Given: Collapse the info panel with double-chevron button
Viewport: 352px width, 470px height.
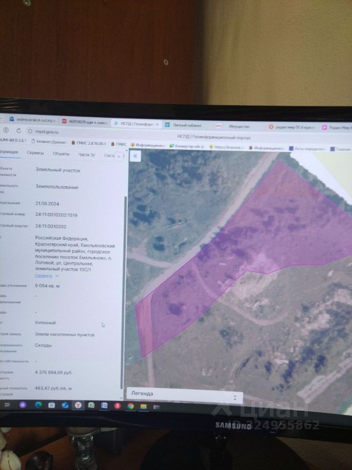Looking at the screenshot, I should pos(135,156).
